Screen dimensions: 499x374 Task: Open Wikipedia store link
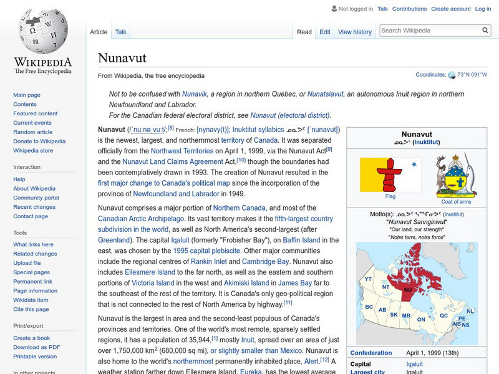(x=33, y=150)
